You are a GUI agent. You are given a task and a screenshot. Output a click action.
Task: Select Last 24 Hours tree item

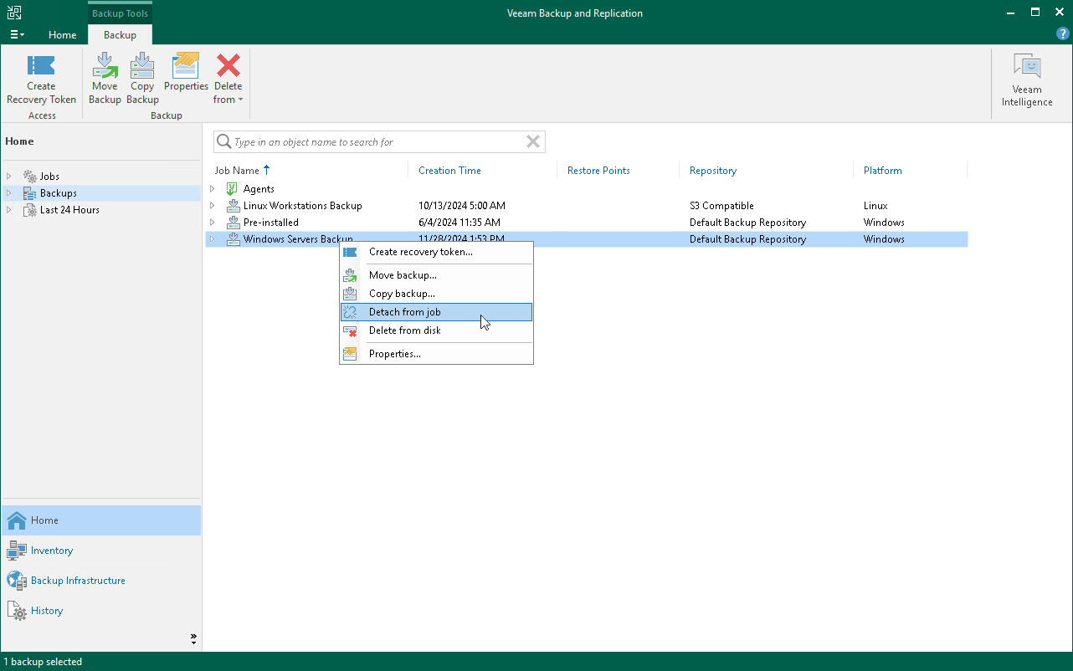[x=69, y=210]
